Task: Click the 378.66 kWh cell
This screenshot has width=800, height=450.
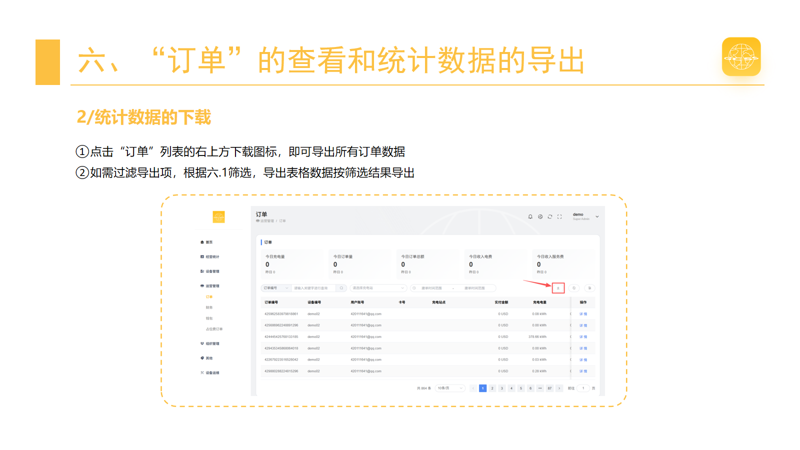Action: 537,337
